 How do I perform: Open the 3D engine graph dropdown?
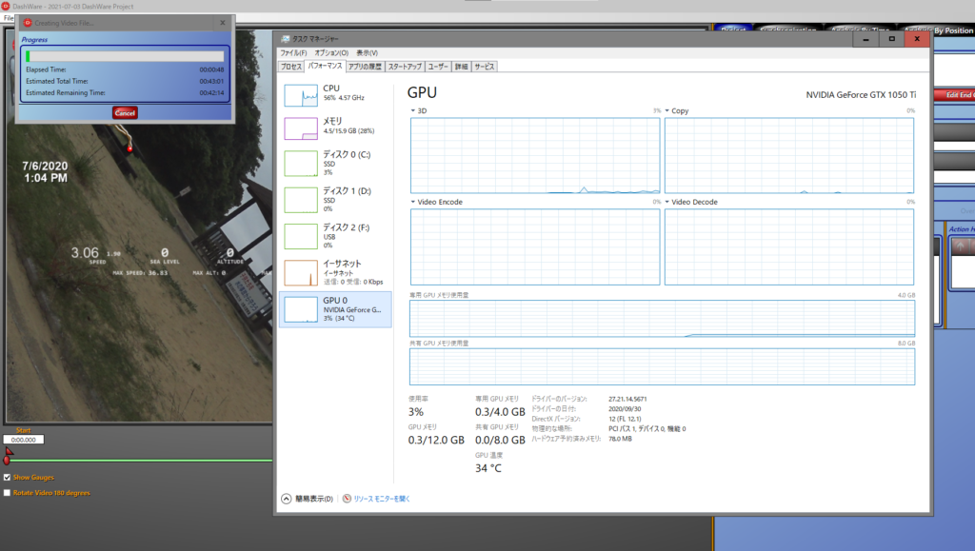point(413,111)
